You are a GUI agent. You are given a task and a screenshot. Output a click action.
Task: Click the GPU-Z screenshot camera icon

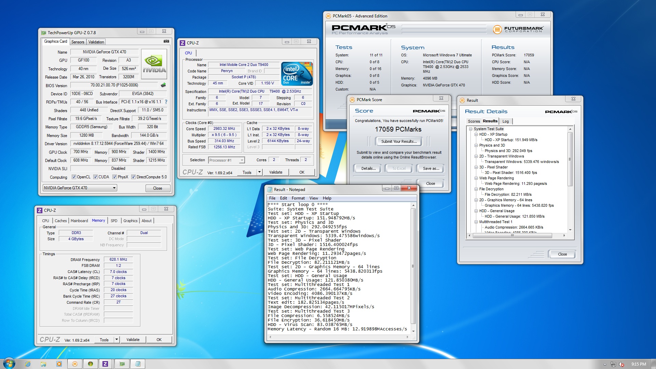[x=166, y=41]
